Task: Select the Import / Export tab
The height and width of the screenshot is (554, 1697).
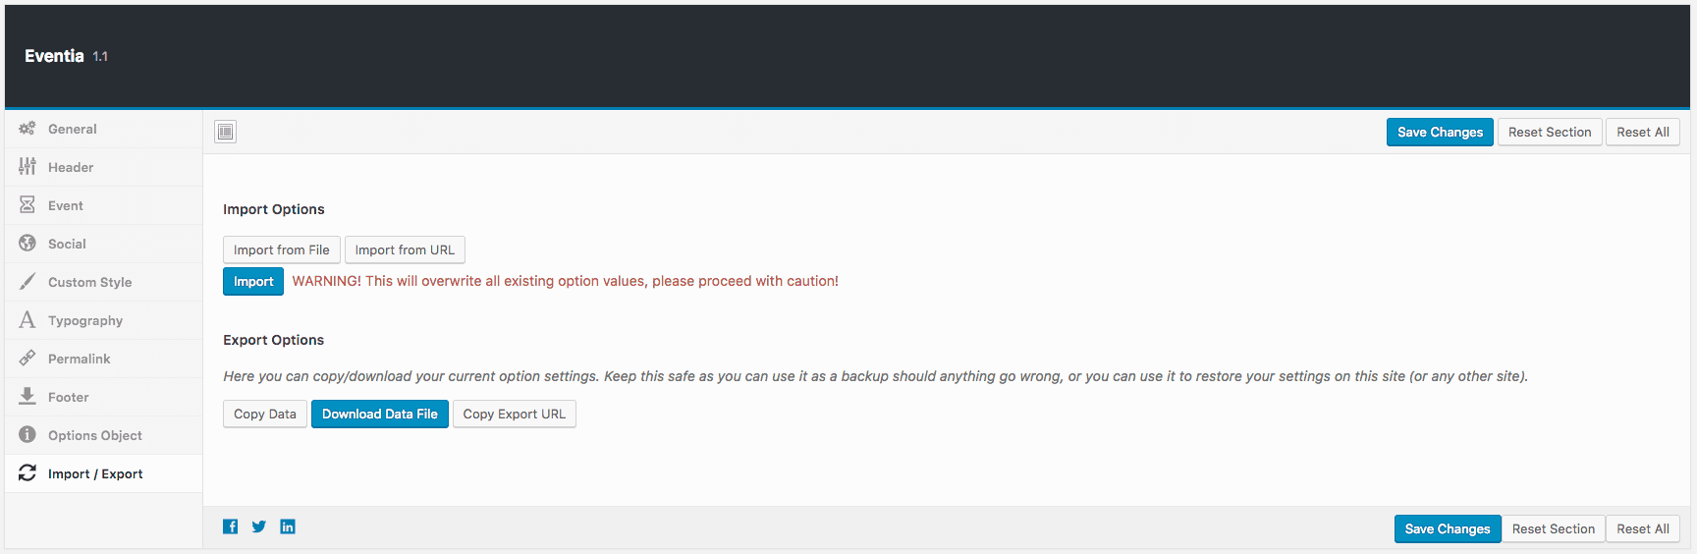Action: coord(95,473)
